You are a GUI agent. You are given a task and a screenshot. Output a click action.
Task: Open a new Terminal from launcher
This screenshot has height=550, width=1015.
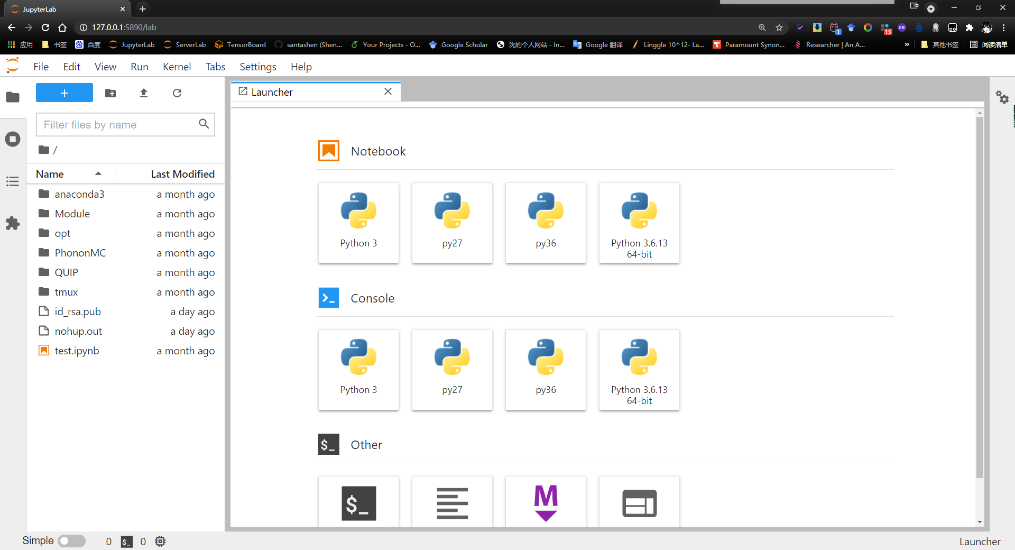point(358,502)
